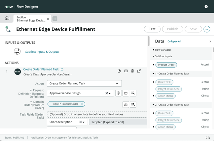
Task: Show record info for Approve Service Design
Action: pos(118,93)
